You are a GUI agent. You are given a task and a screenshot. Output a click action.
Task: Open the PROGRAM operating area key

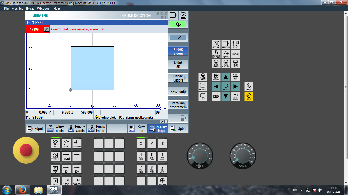point(226,44)
